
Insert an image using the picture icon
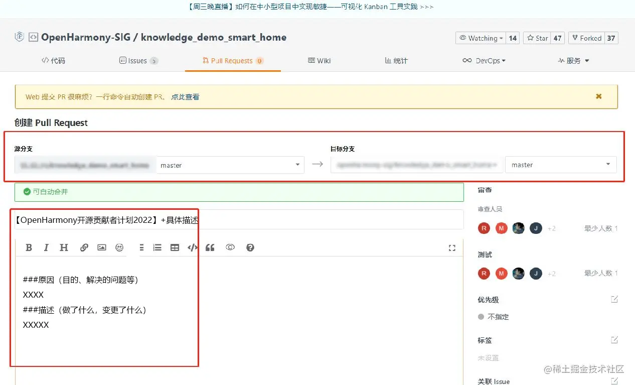click(x=102, y=247)
